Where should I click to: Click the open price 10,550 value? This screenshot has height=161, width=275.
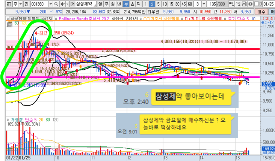205,12
